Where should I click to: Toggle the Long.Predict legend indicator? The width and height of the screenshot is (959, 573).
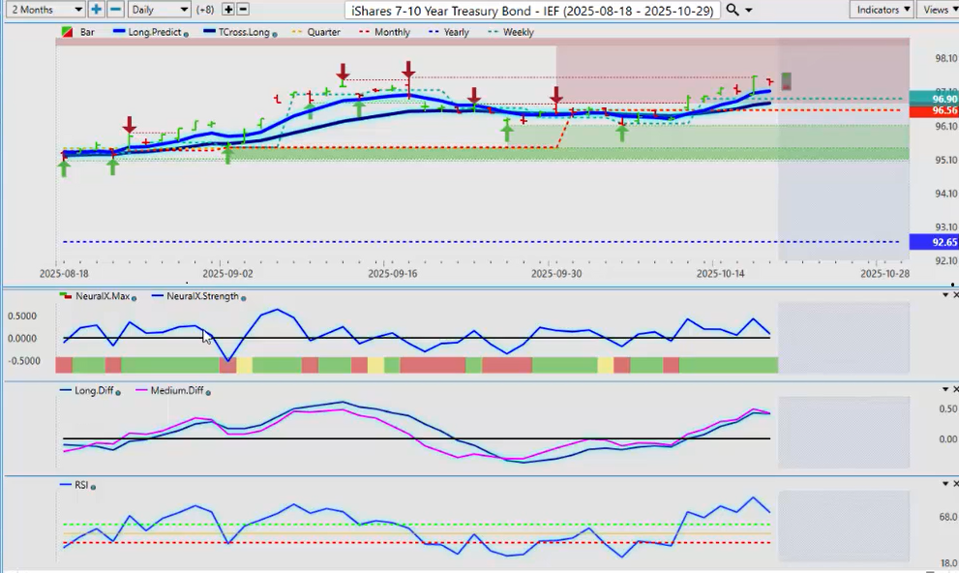tap(149, 32)
